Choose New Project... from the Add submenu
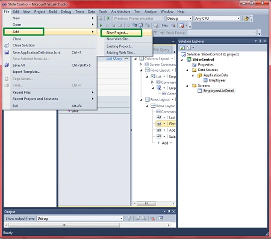This screenshot has width=271, height=239. 124,33
